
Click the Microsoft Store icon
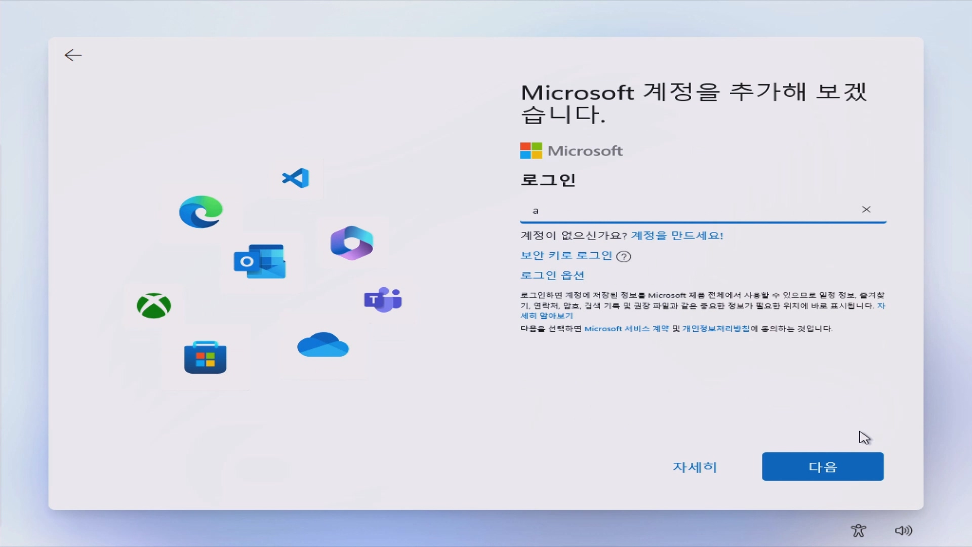click(x=205, y=358)
